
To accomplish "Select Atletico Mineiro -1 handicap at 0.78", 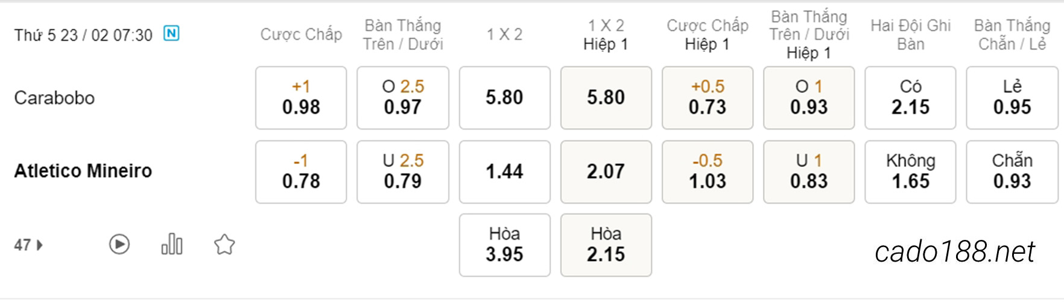I will (x=301, y=172).
